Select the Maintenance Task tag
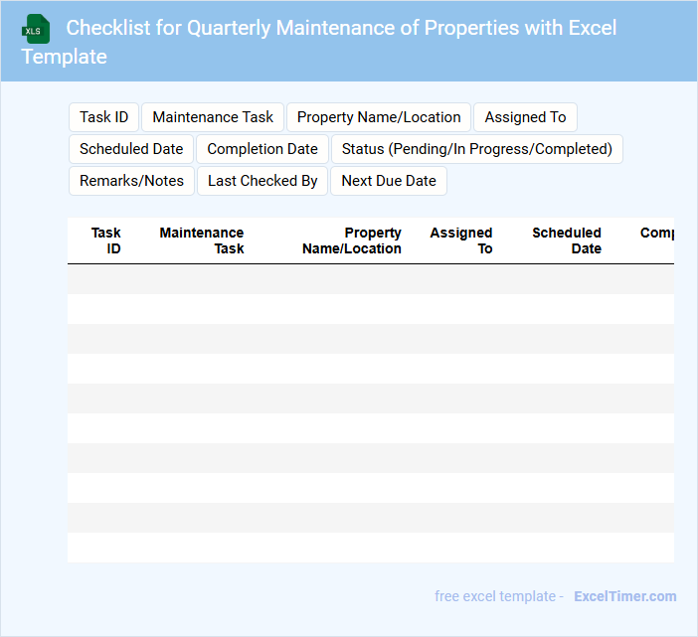 coord(213,117)
